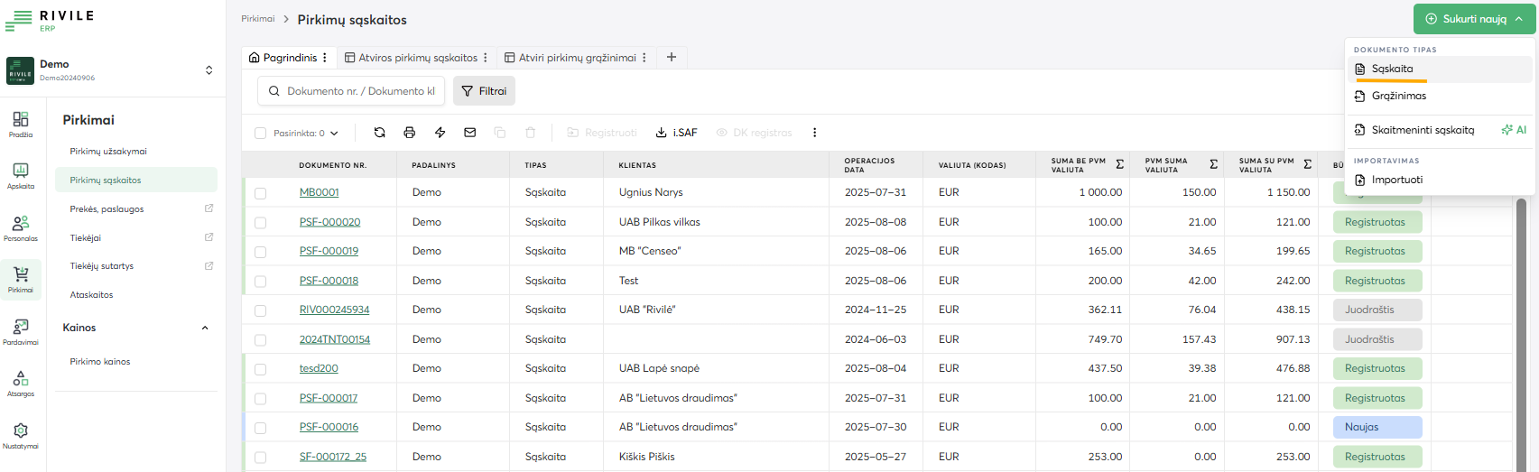Select the checkbox for invoice PSF-000019
The height and width of the screenshot is (472, 1539).
(x=260, y=252)
